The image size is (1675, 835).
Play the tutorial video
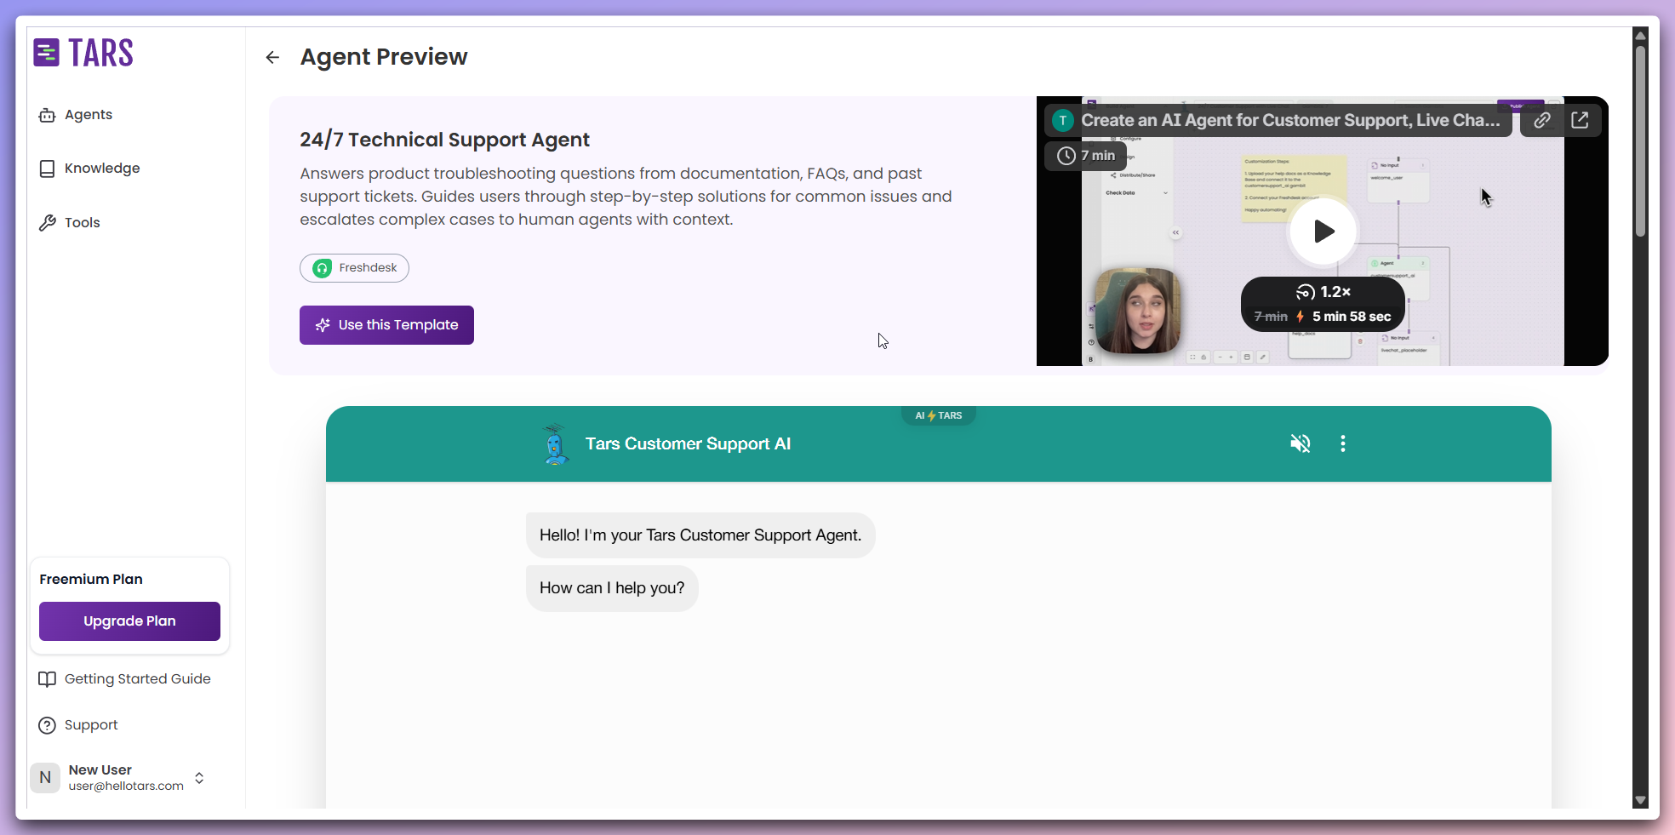(x=1323, y=232)
